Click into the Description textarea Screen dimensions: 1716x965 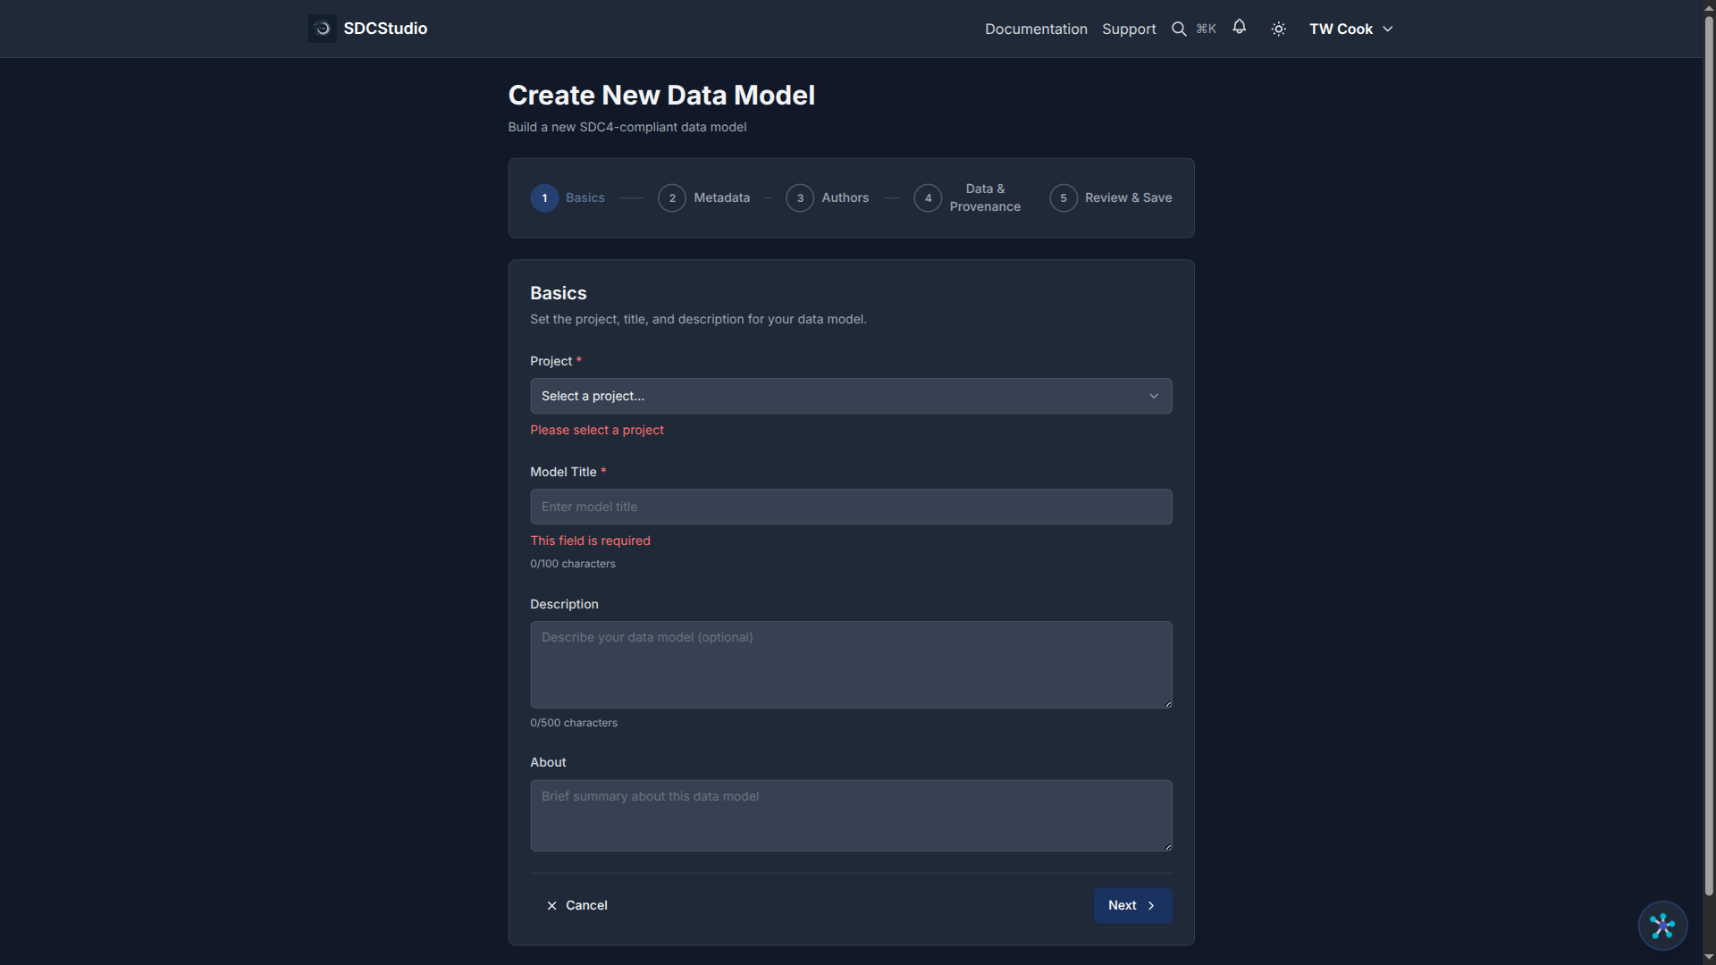click(x=850, y=664)
